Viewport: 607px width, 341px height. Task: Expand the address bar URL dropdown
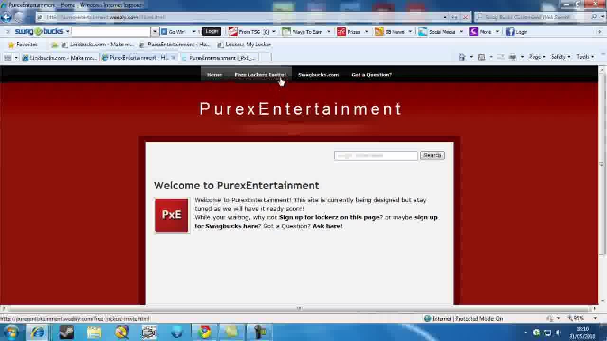tap(445, 17)
